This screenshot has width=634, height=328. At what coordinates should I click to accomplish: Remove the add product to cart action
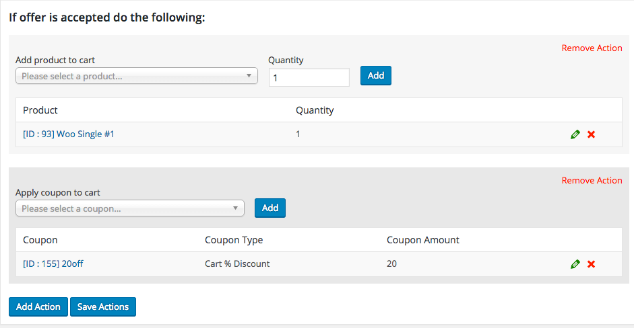click(x=592, y=48)
